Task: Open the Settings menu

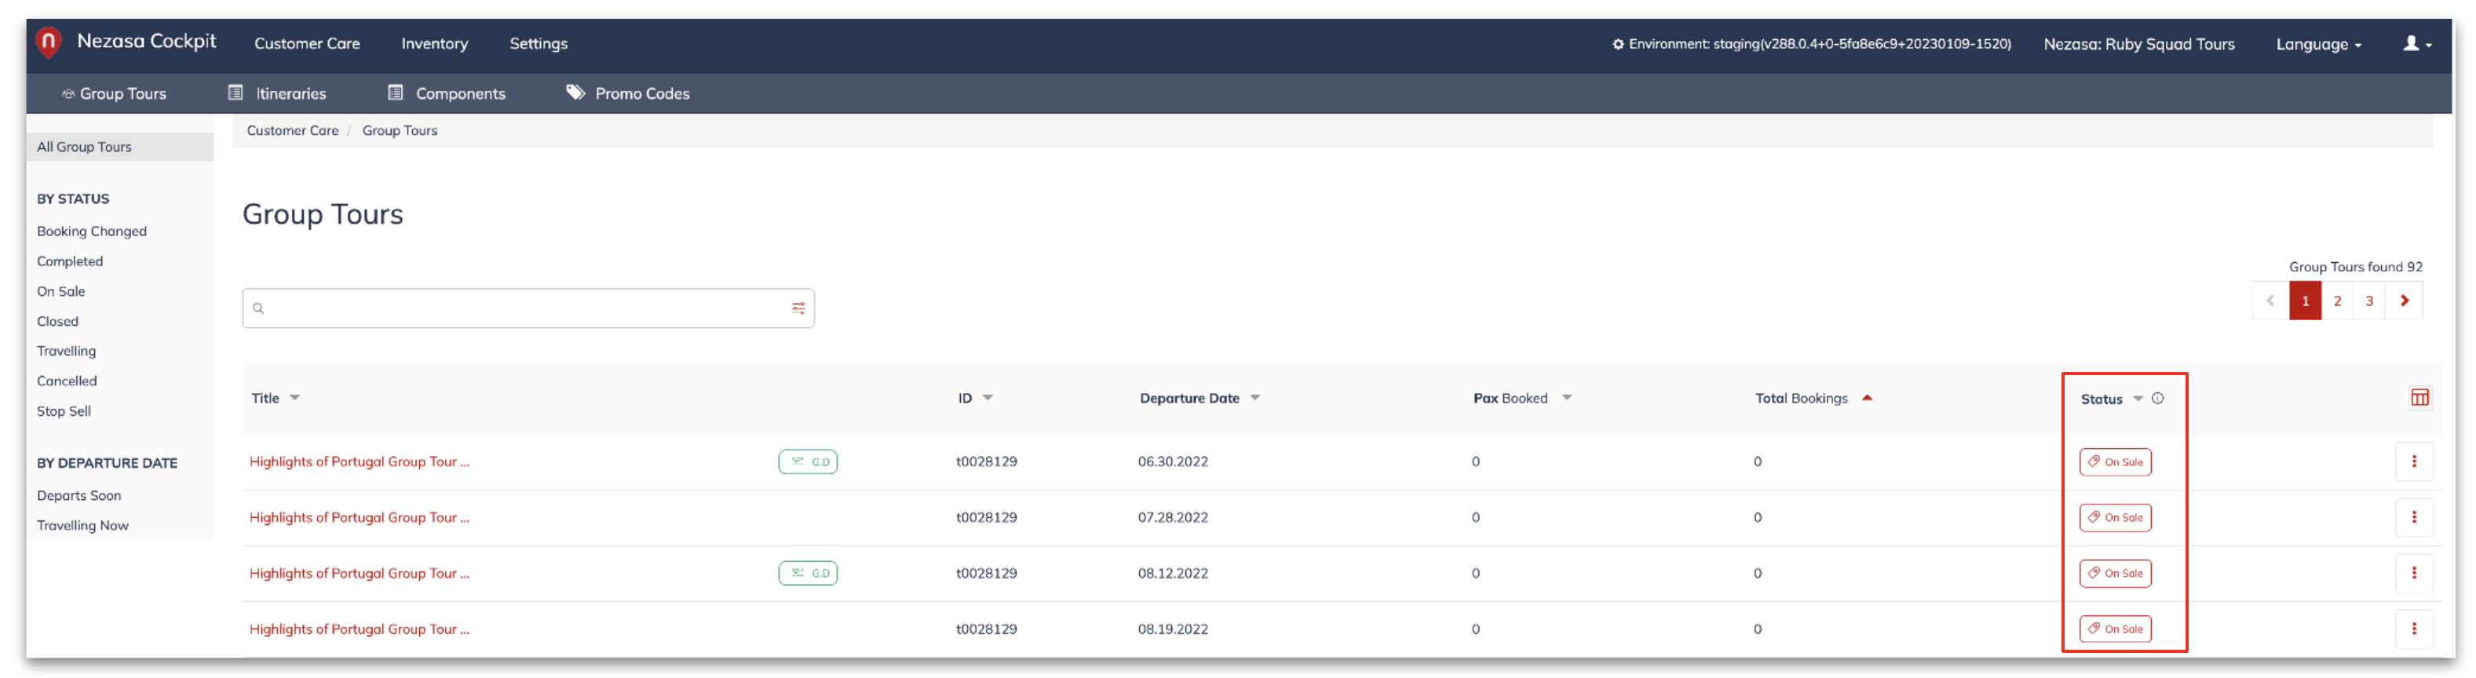Action: [x=539, y=43]
